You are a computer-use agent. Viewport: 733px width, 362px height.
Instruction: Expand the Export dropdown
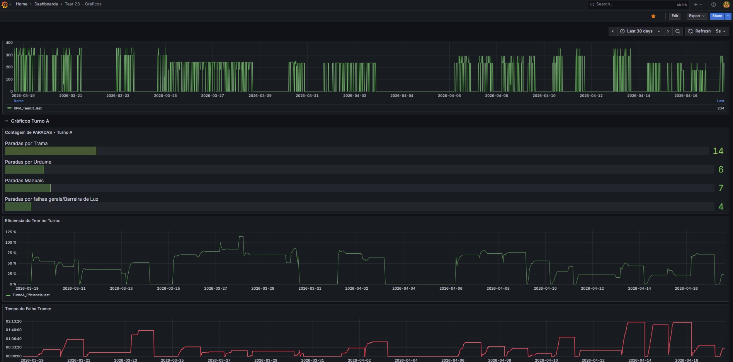(x=696, y=16)
